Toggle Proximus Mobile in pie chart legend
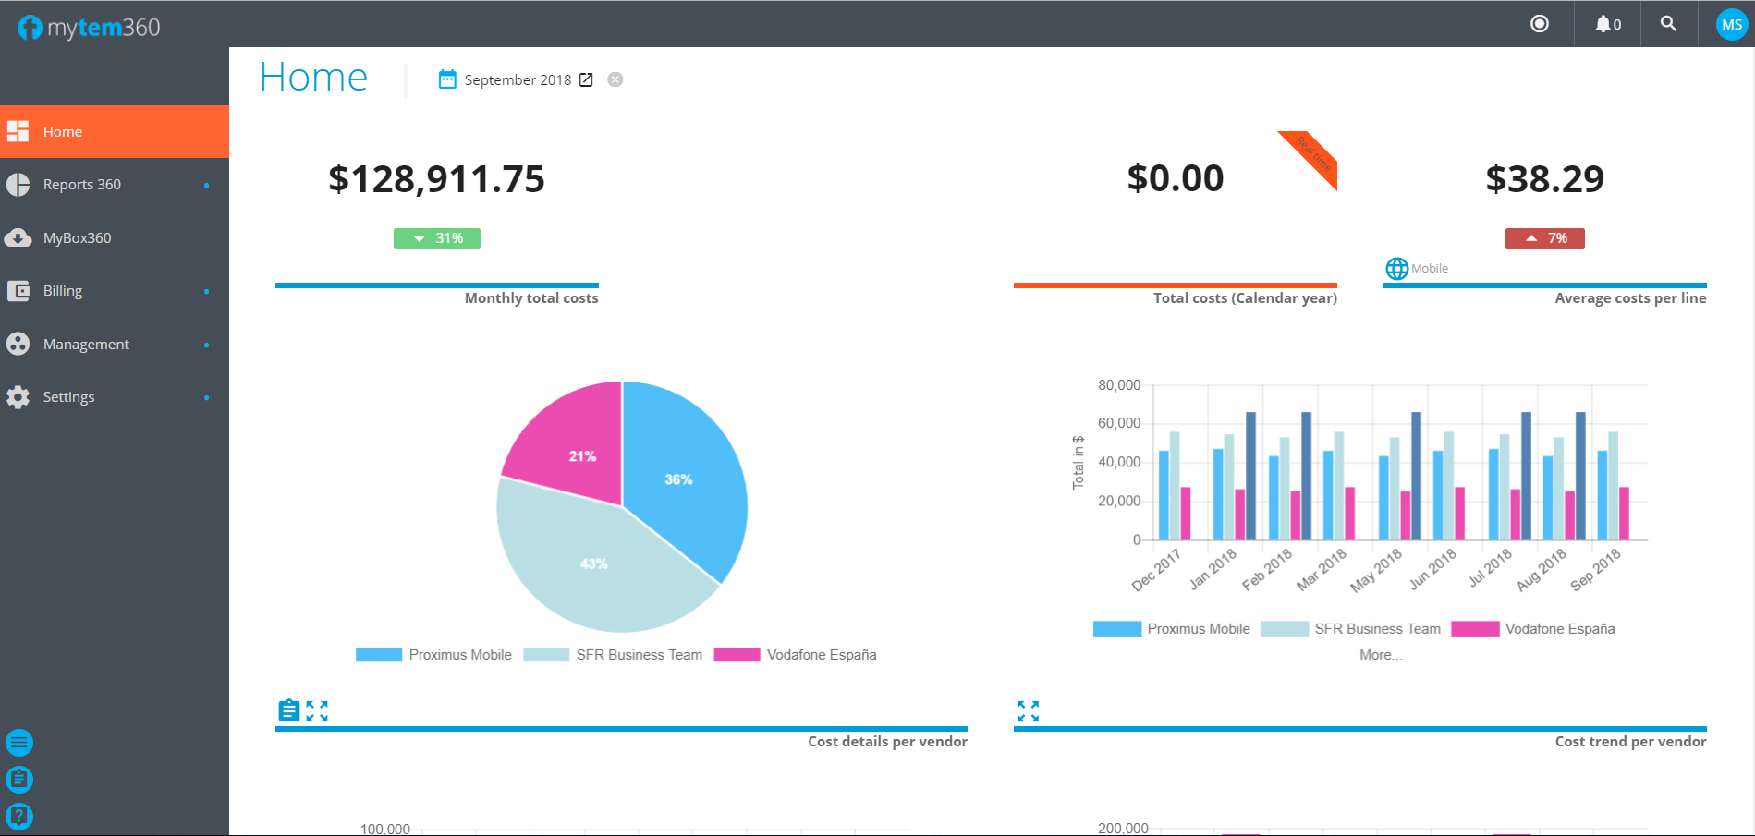The width and height of the screenshot is (1755, 836). point(434,655)
